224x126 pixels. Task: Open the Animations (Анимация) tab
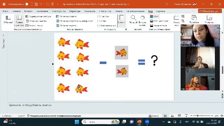point(90,11)
